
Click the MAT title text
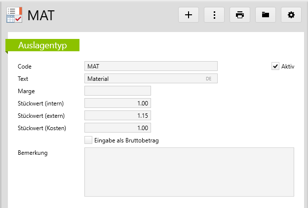(x=41, y=15)
